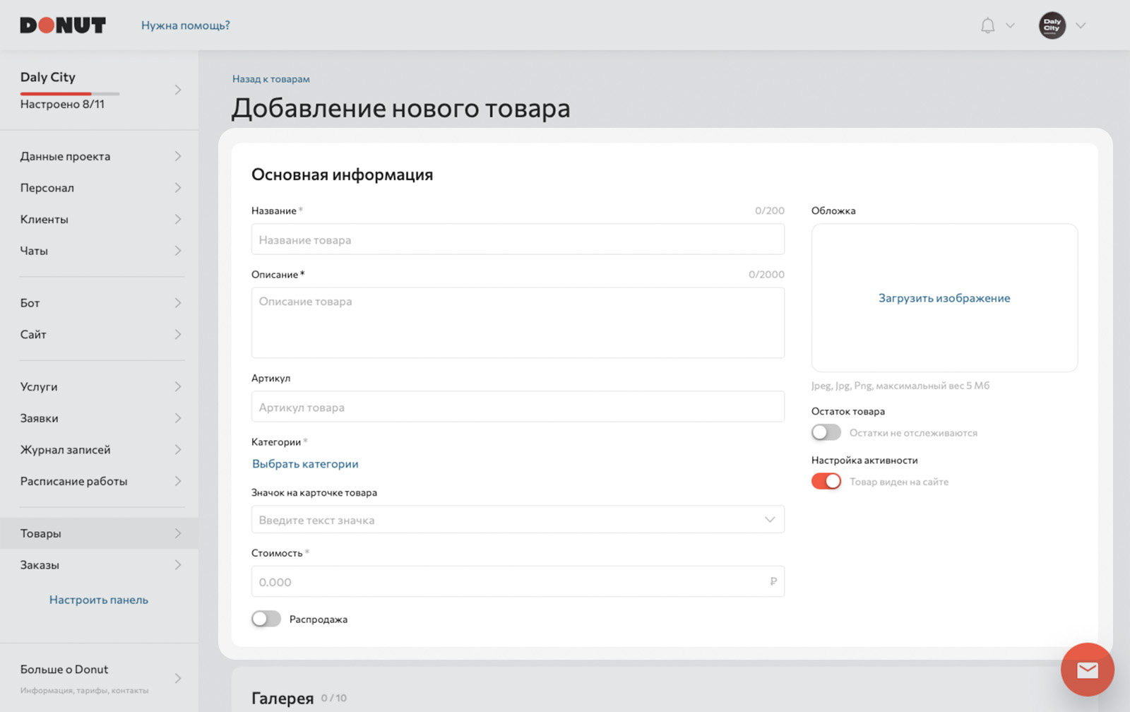Click the ruble currency icon in cost field
Viewport: 1130px width, 712px height.
pyautogui.click(x=773, y=581)
